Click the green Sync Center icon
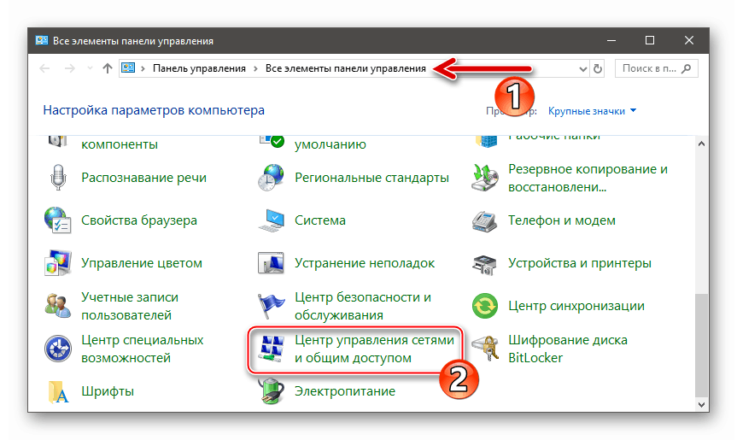The width and height of the screenshot is (737, 440). point(484,306)
